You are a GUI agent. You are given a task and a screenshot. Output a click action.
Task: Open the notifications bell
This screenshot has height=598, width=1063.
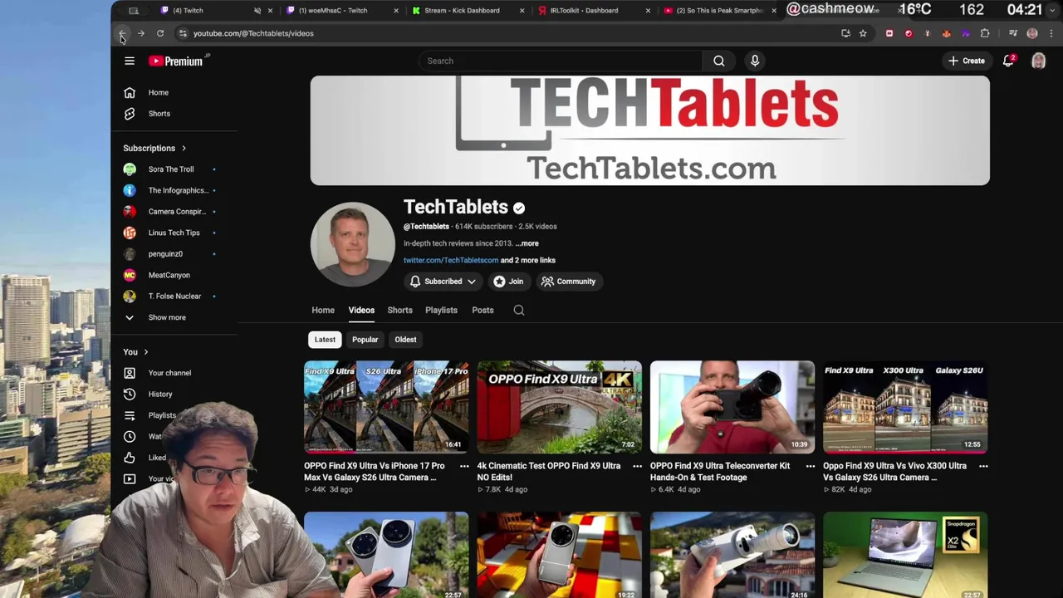(1008, 61)
